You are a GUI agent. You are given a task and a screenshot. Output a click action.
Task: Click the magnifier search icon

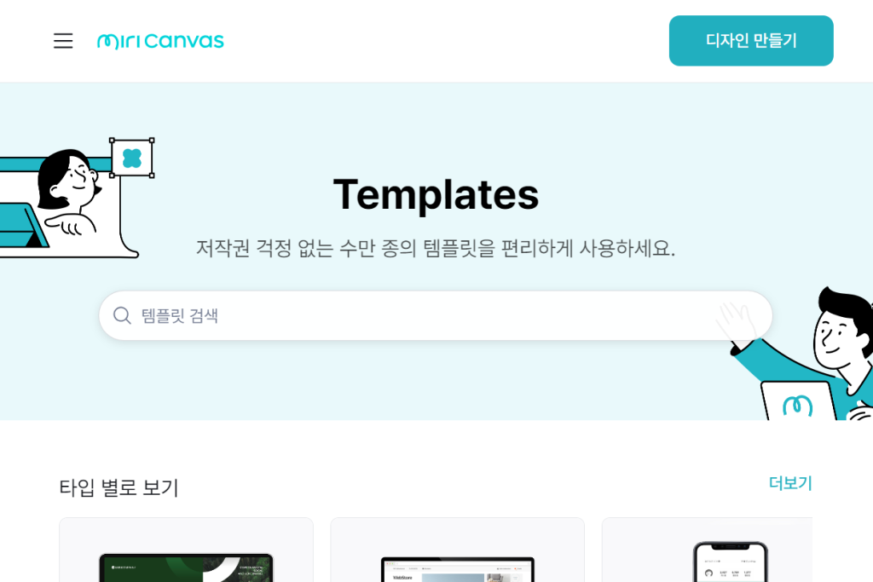pos(123,316)
